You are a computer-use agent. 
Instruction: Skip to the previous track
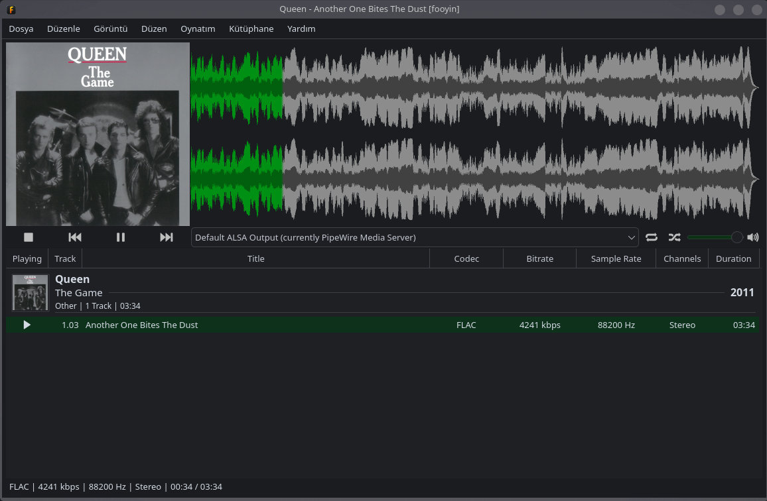[75, 237]
